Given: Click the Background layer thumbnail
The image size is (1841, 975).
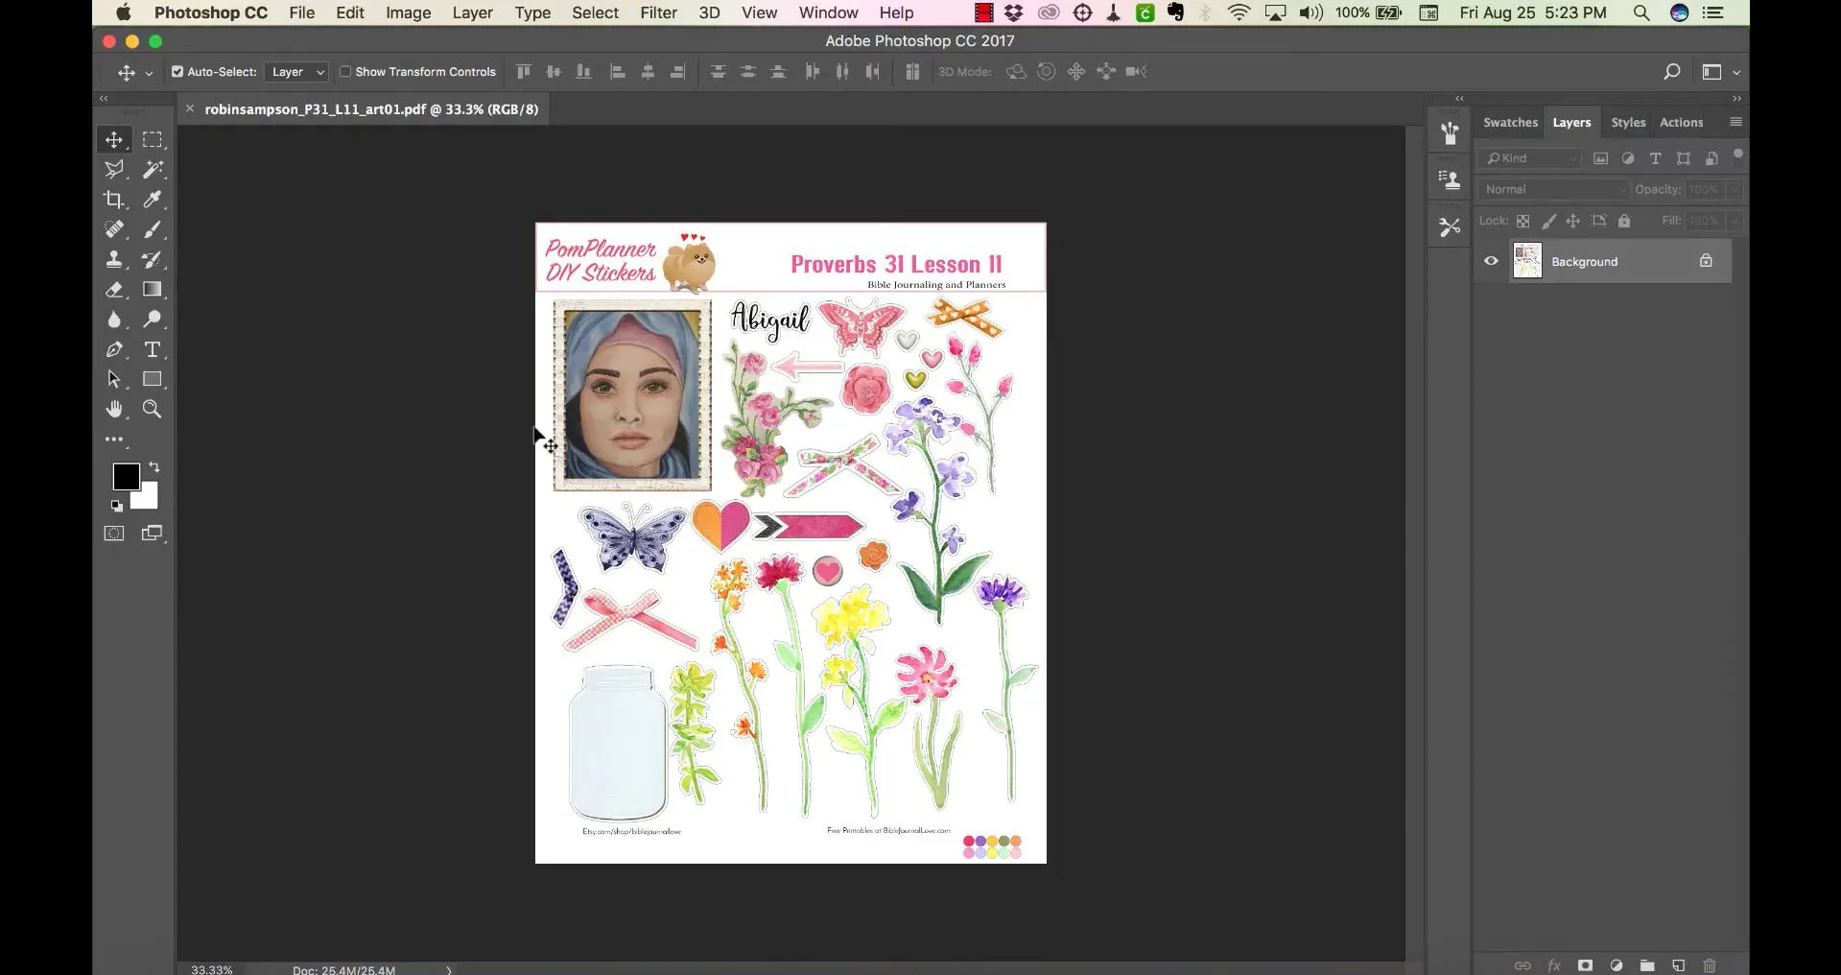Looking at the screenshot, I should coord(1527,260).
